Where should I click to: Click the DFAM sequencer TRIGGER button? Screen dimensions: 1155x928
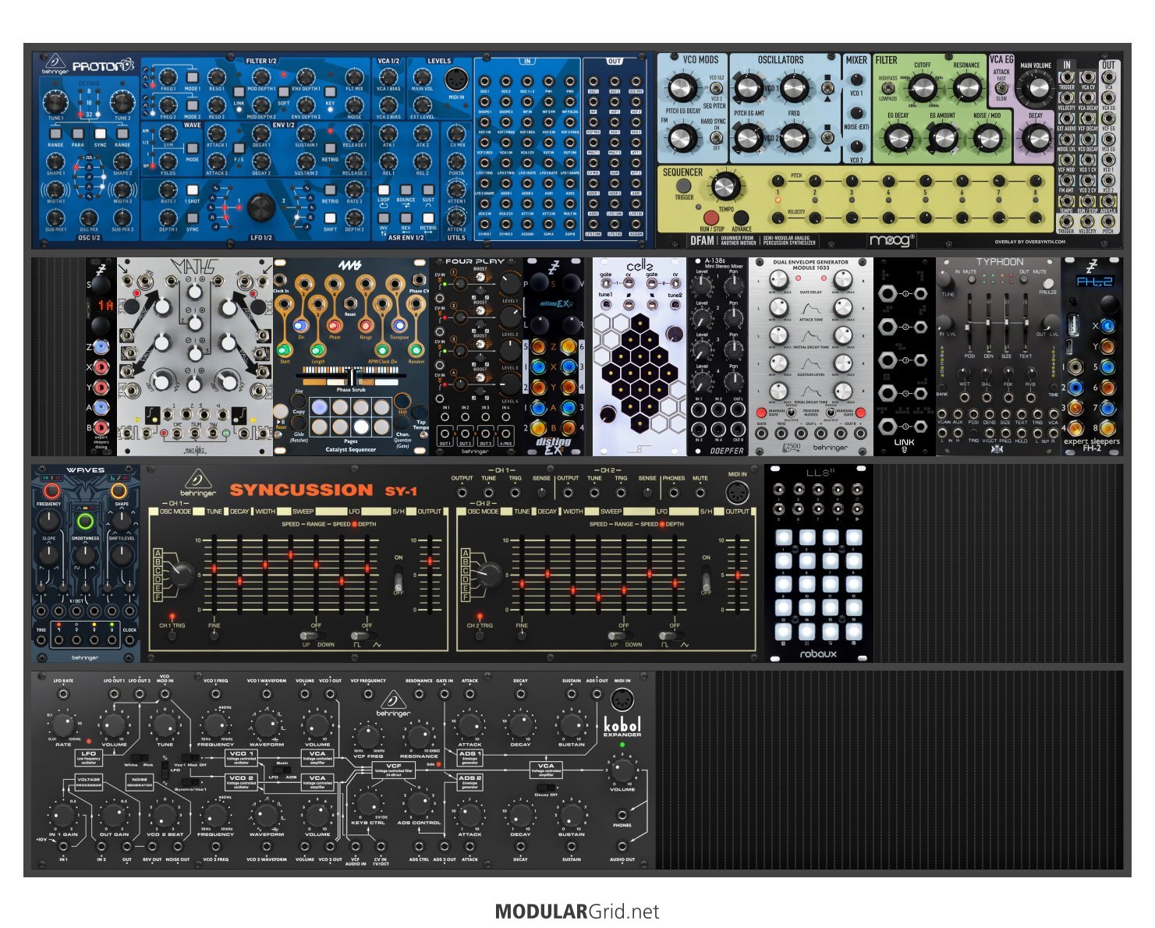(684, 186)
